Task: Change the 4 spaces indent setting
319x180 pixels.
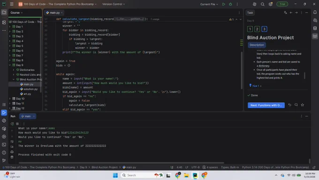Action: 210,167
